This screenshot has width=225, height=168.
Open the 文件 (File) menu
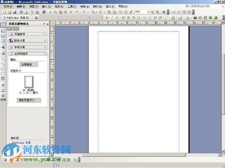coord(8,7)
